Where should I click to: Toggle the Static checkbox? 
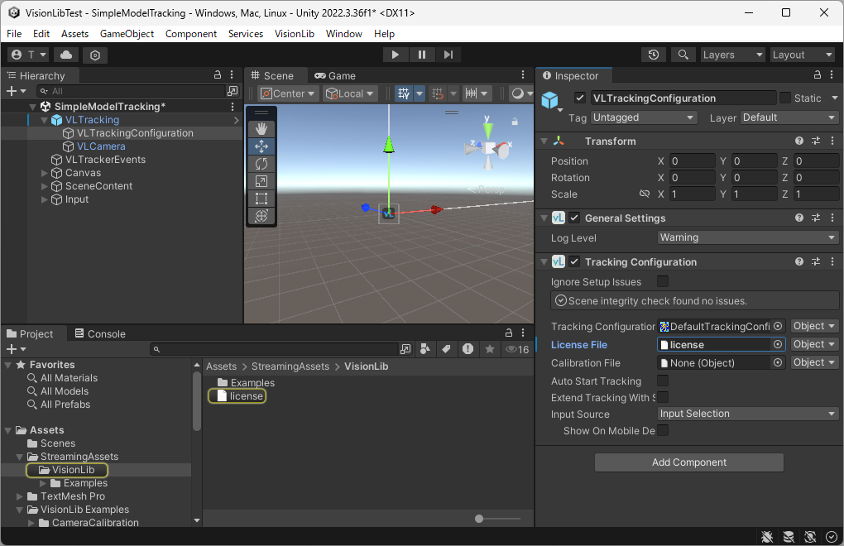click(x=785, y=98)
